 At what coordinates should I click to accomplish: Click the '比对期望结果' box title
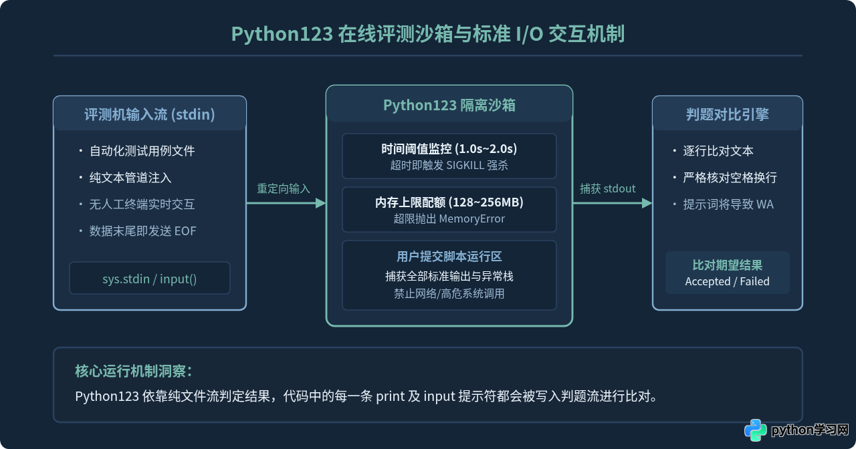click(x=728, y=265)
